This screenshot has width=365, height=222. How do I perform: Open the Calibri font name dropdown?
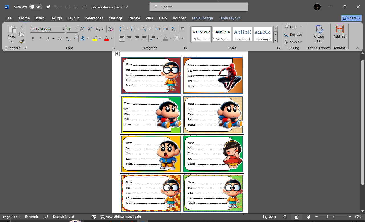[x=63, y=29]
